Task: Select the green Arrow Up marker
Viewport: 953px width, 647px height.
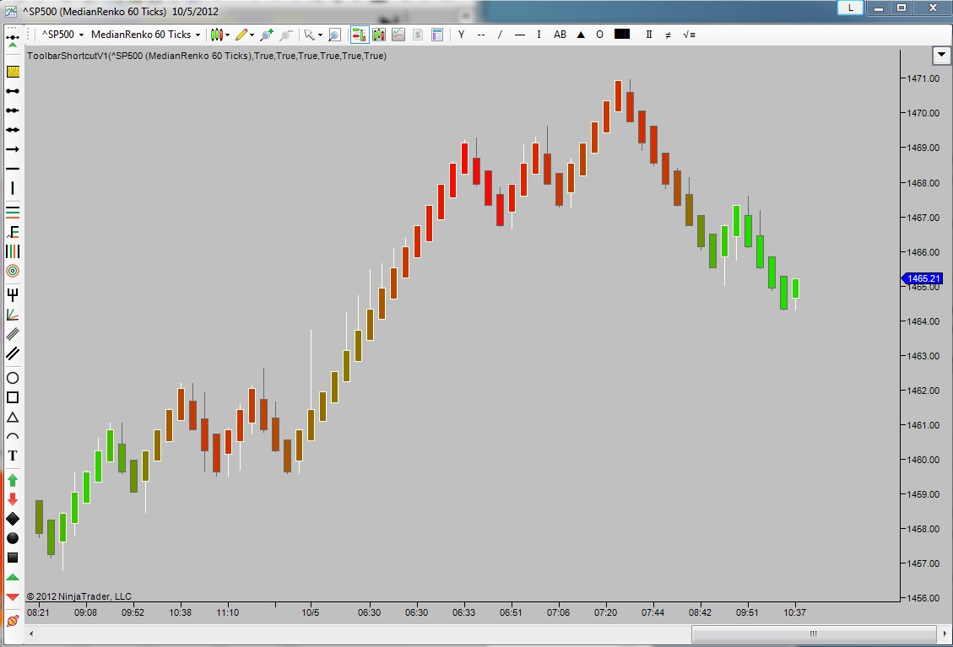Action: (13, 480)
